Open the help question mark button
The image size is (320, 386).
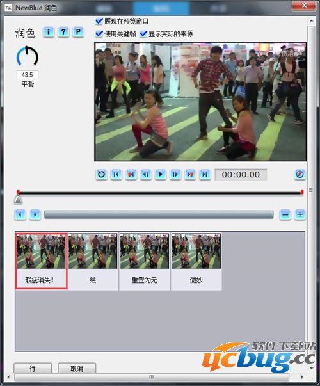click(63, 32)
